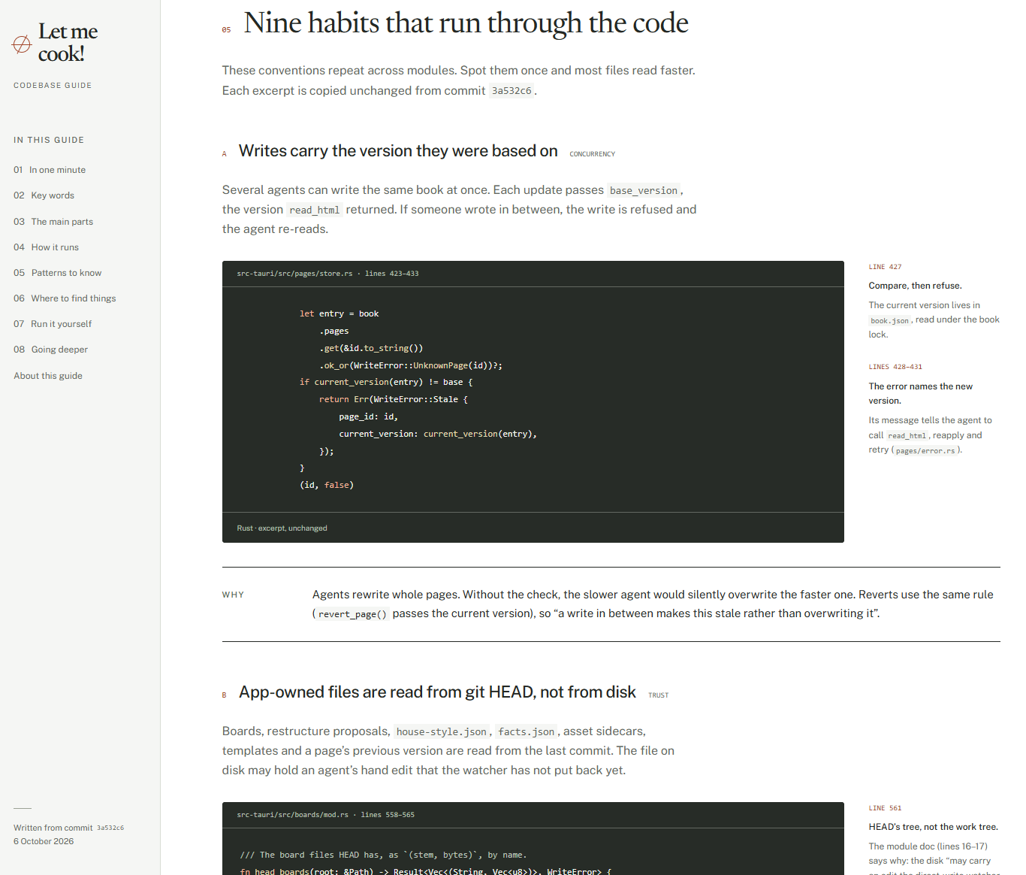Click the "Rust · excerpt, unchanged" code footer
Screen dimensions: 1026x875
pyautogui.click(x=282, y=528)
